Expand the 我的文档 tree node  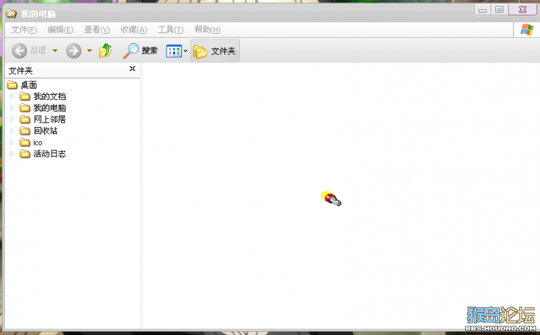point(12,96)
